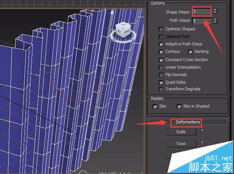This screenshot has width=234, height=174.
Task: Enable Transform Degrade checkbox
Action: coord(161,89)
